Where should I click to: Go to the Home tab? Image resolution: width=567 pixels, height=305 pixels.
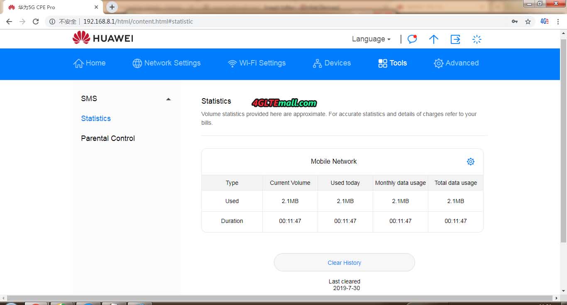tap(90, 63)
